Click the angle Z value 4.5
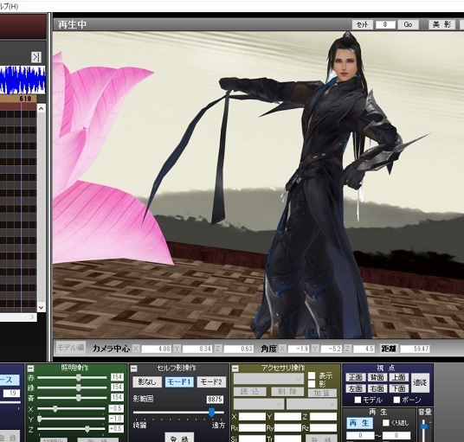The width and height of the screenshot is (464, 442). pyautogui.click(x=364, y=349)
